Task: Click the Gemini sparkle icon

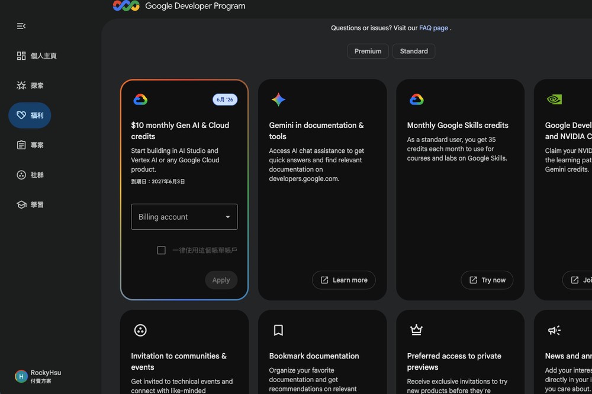Action: click(278, 100)
